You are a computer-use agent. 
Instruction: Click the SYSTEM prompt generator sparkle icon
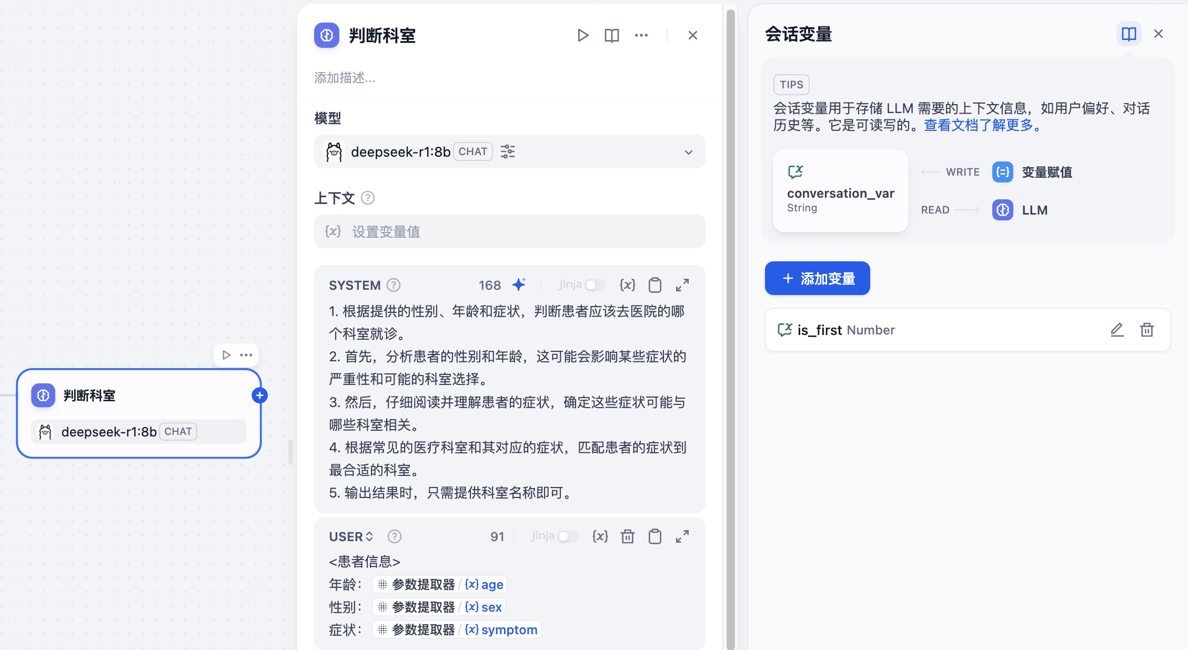519,285
